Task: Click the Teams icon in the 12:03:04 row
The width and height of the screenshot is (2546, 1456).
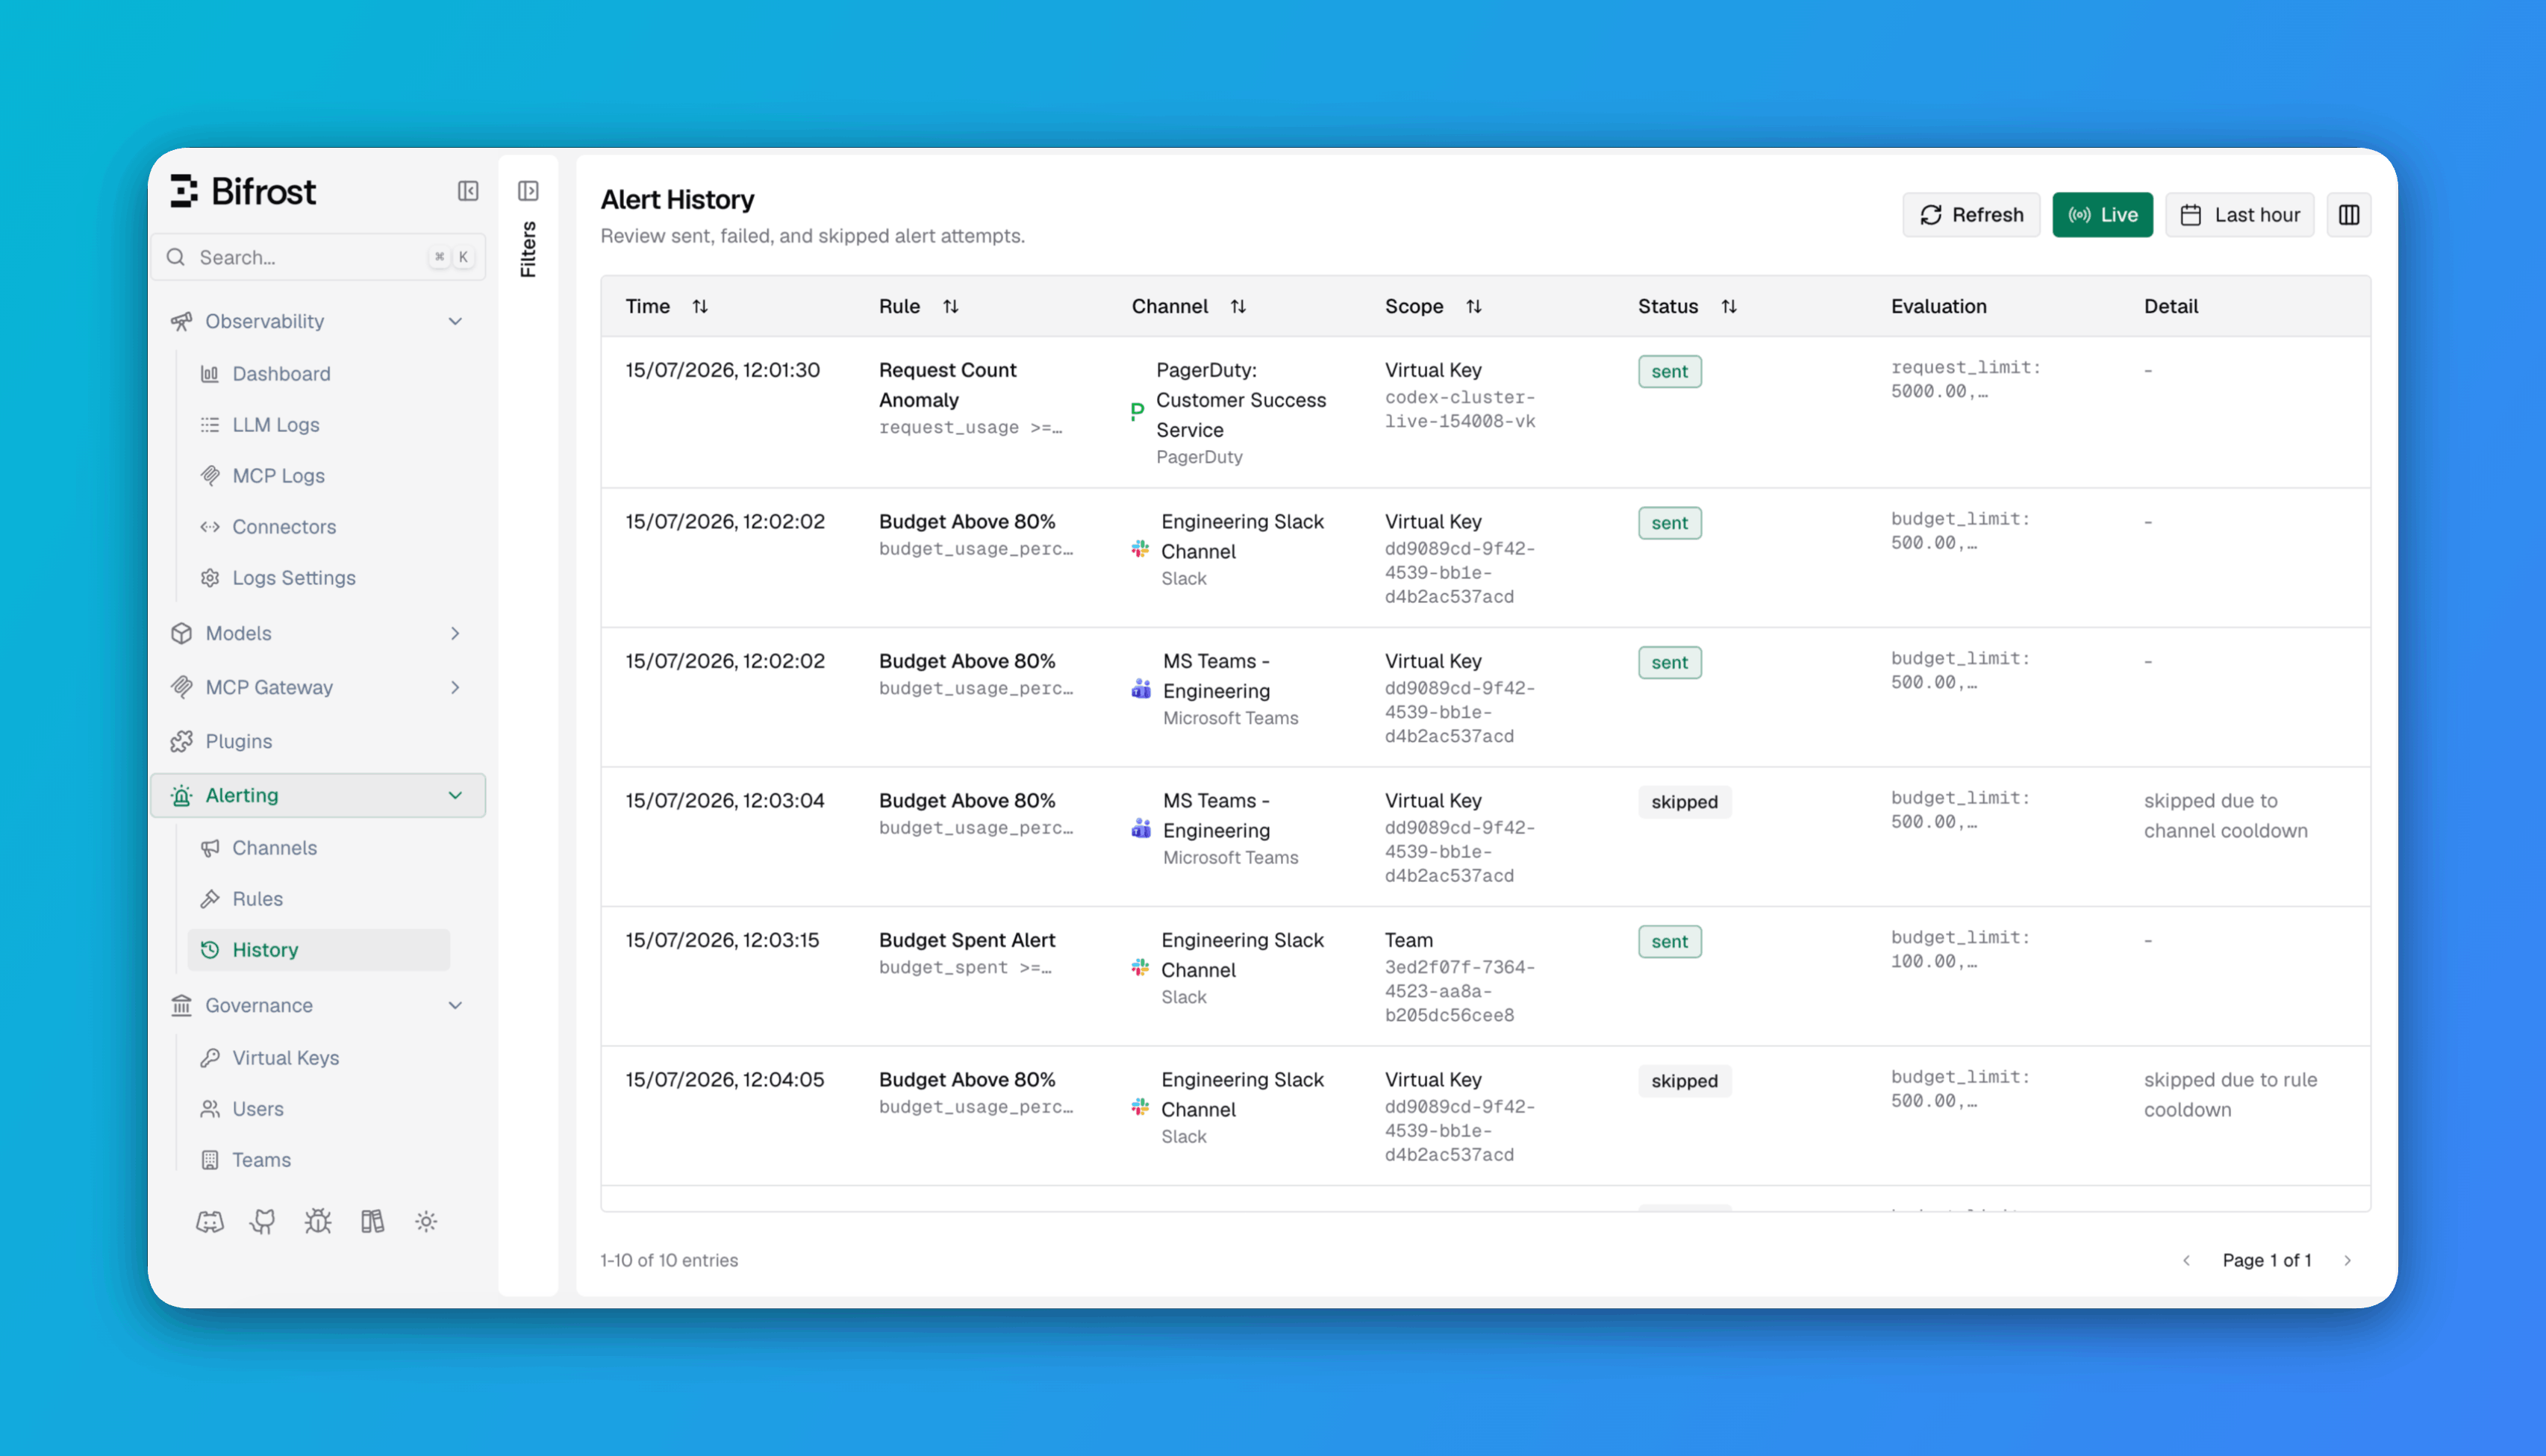Action: (x=1141, y=828)
